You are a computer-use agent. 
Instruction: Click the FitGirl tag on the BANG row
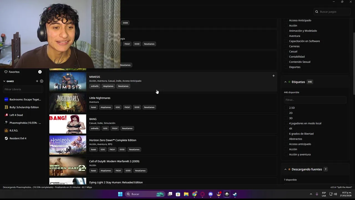click(x=115, y=128)
